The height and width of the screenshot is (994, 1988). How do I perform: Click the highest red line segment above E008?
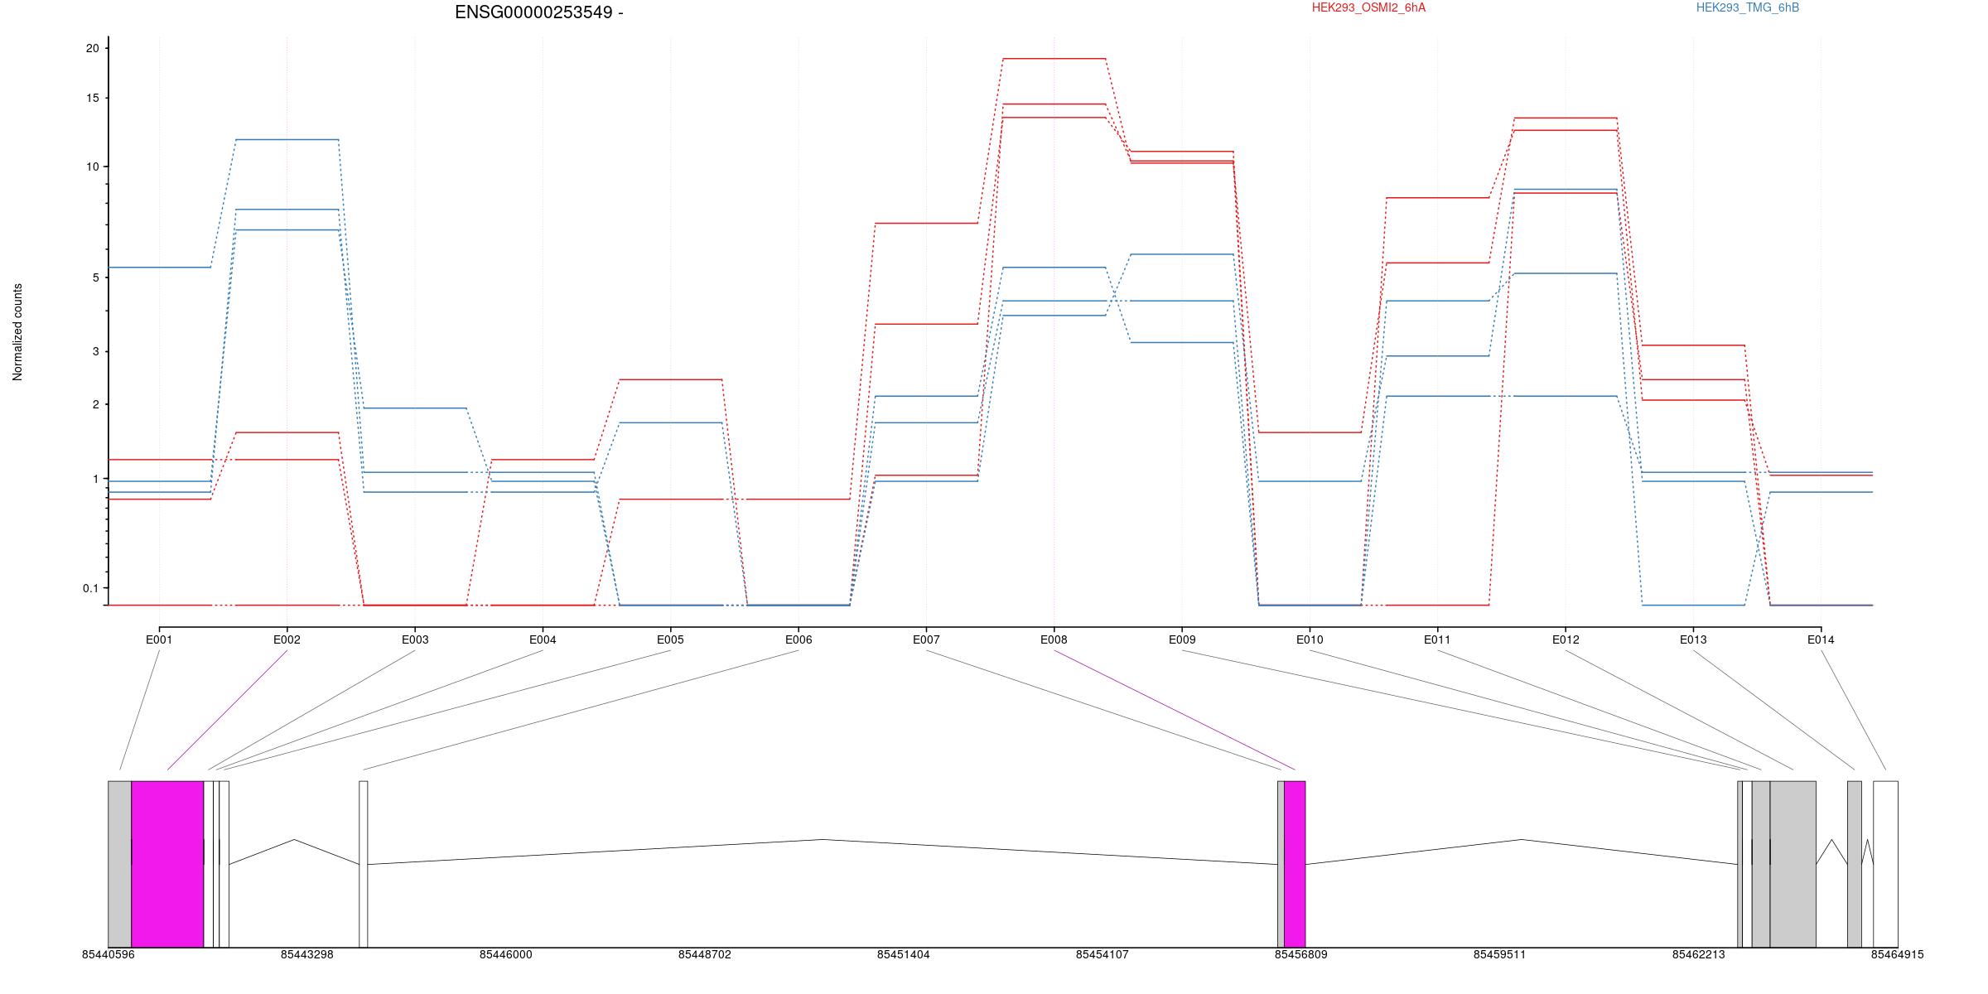pos(1054,59)
